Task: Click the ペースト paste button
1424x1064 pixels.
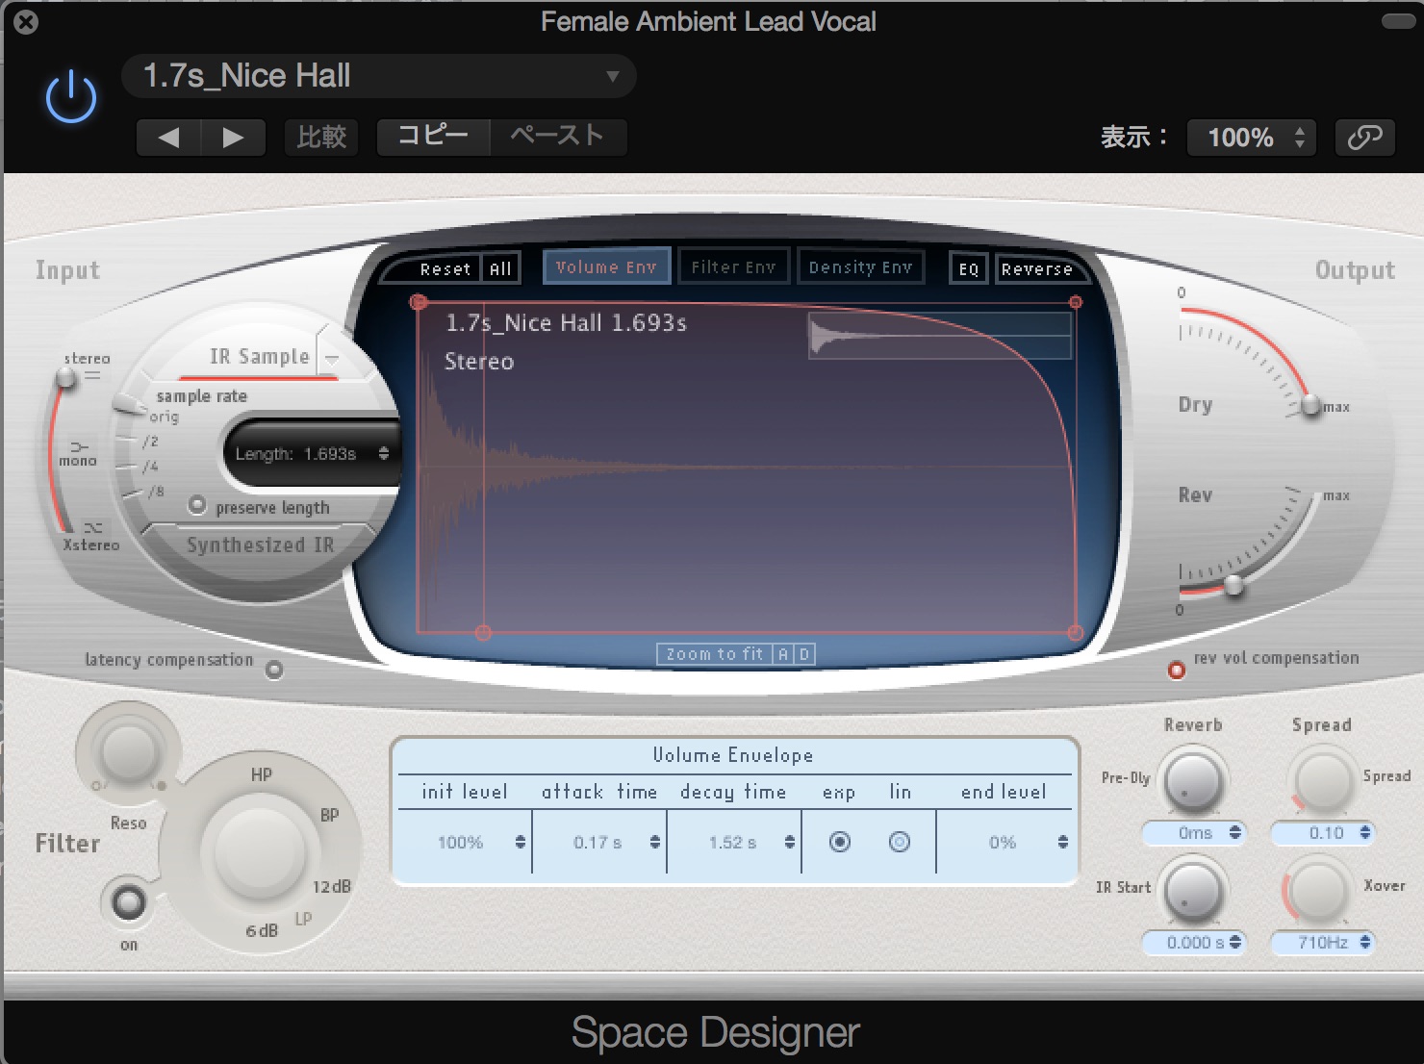Action: tap(558, 137)
